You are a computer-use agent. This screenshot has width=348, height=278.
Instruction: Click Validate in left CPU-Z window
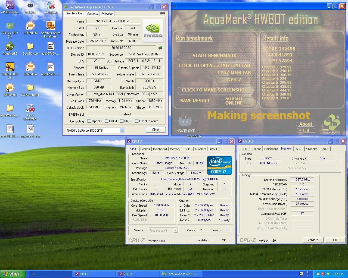pos(202,240)
